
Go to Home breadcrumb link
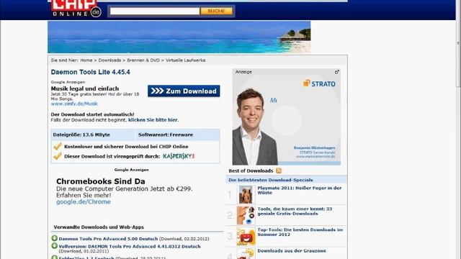tap(86, 60)
